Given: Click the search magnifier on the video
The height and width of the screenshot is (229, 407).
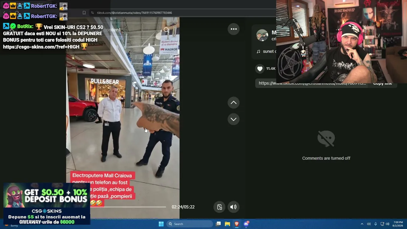Looking at the screenshot, I should tap(166, 30).
